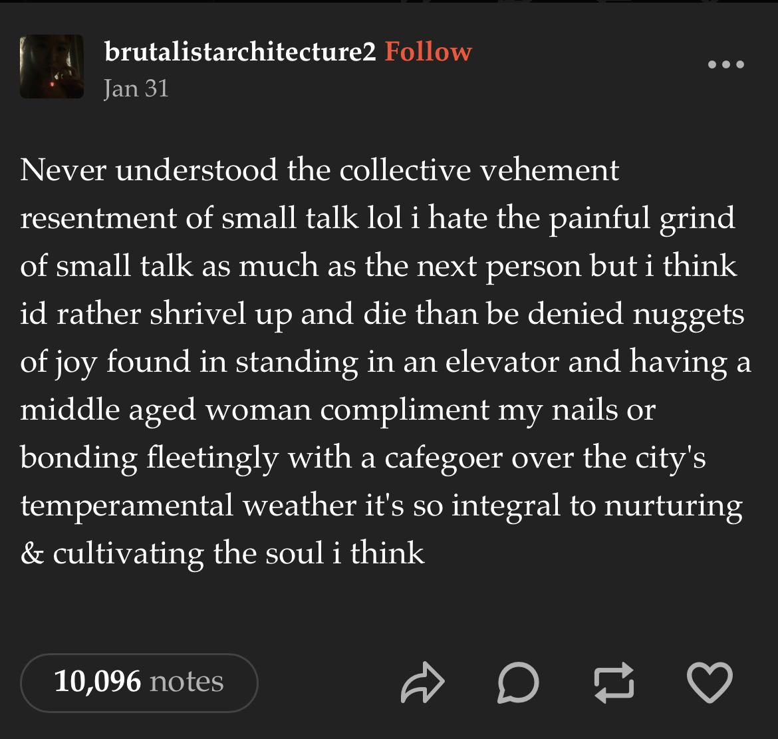Toggle follow for brutalistarchitecture2
Viewport: 778px width, 739px height.
(x=430, y=51)
